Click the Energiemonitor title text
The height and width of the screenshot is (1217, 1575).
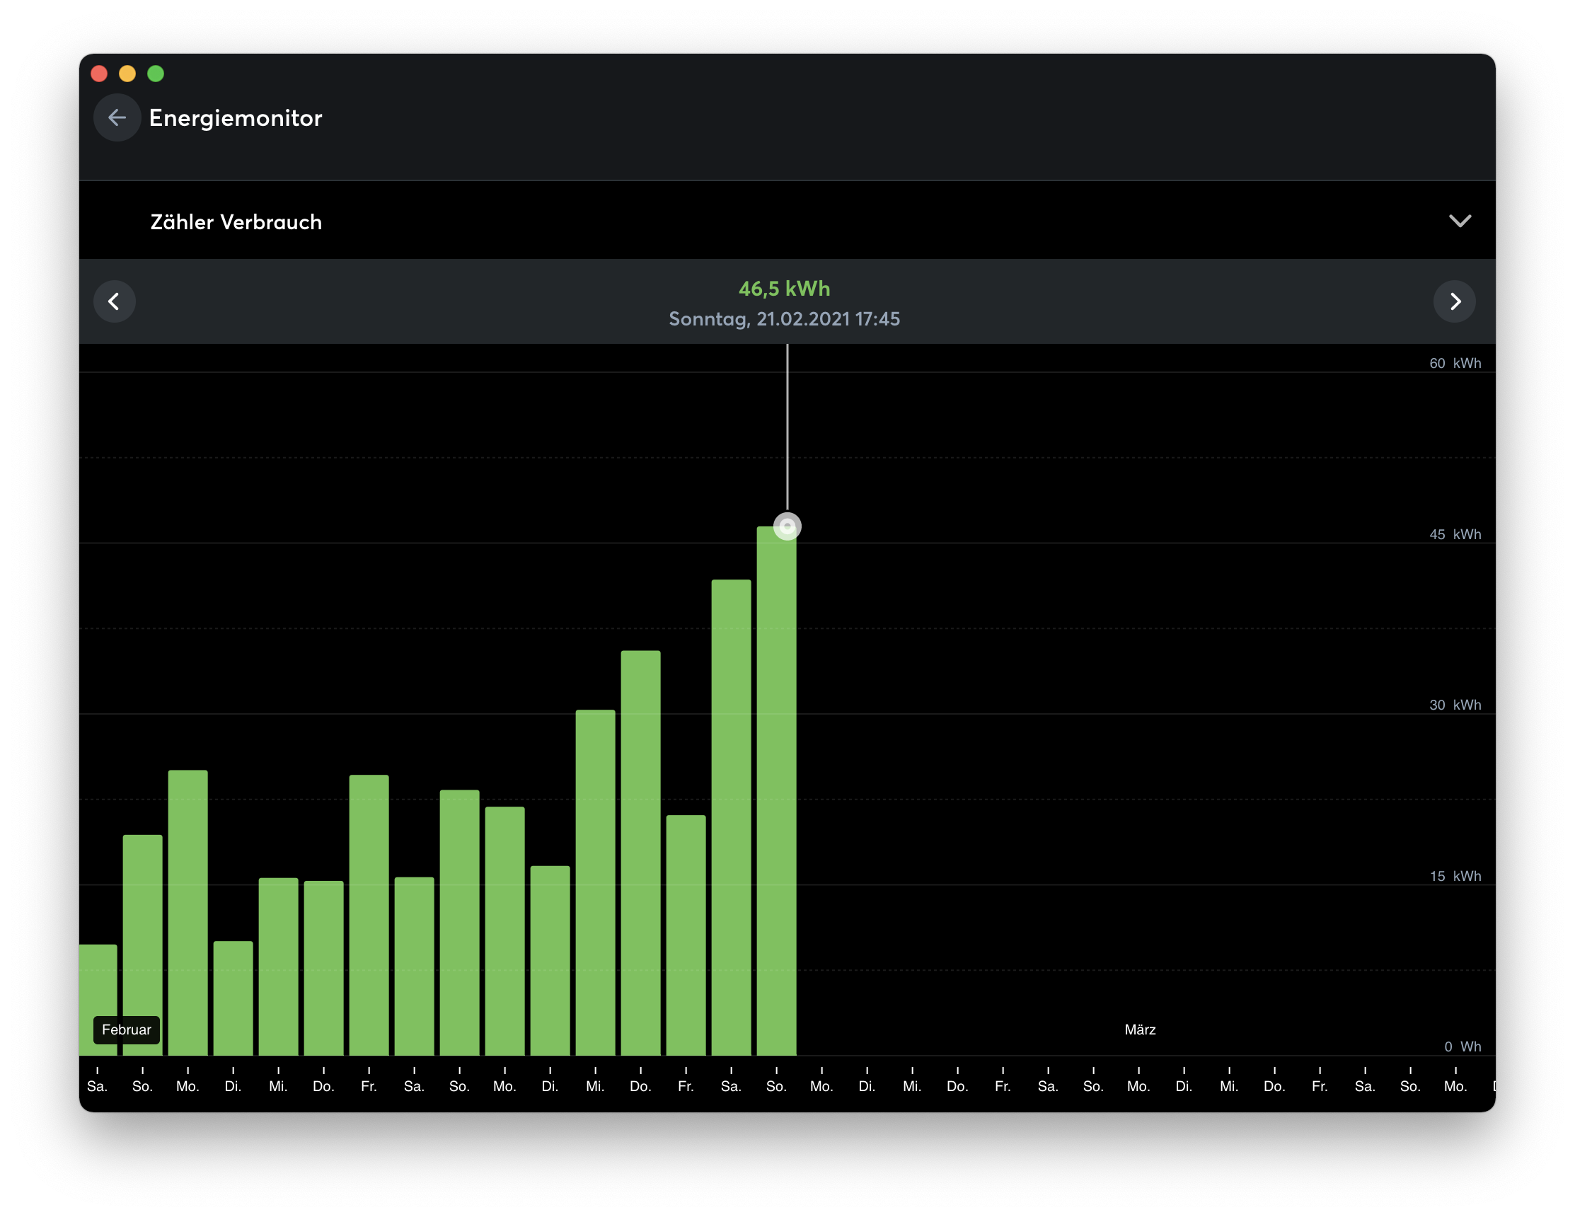click(235, 117)
